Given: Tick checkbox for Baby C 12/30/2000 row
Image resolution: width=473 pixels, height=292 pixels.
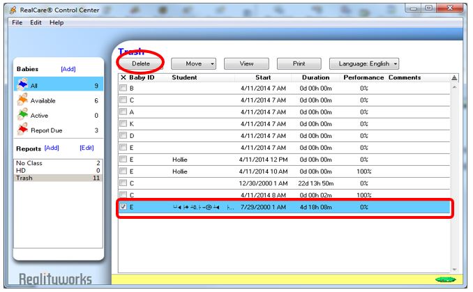Looking at the screenshot, I should [x=123, y=183].
